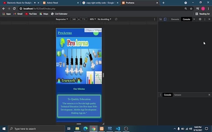This screenshot has height=132, width=212.
Task: Open the taskbar clock showing 9:40 PM
Action: pos(198,129)
